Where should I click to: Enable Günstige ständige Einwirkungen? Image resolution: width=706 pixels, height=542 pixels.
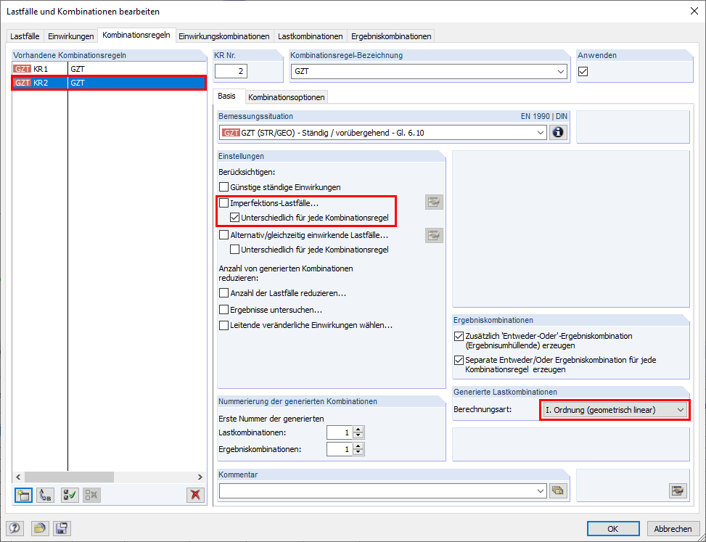click(x=225, y=187)
